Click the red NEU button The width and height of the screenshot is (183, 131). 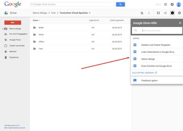pyautogui.click(x=13, y=23)
